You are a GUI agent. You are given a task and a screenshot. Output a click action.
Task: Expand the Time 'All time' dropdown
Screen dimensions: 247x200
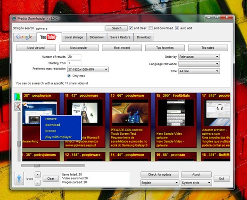click(x=199, y=71)
